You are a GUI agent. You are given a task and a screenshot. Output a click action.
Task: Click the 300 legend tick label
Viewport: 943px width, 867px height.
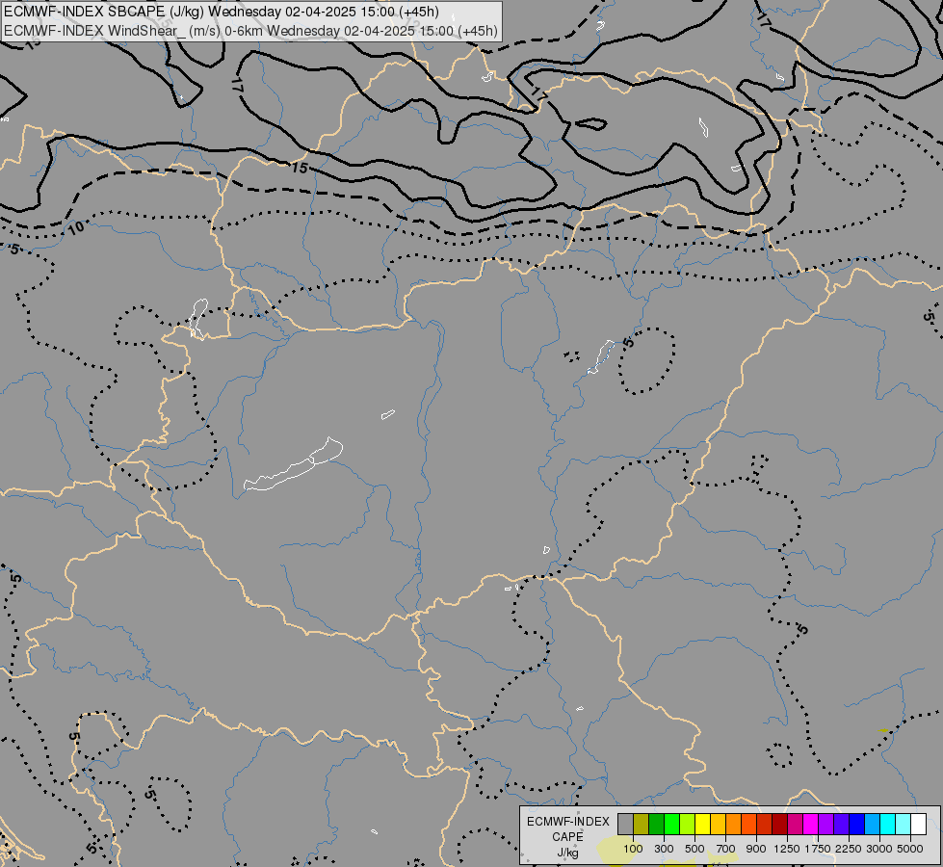[664, 849]
